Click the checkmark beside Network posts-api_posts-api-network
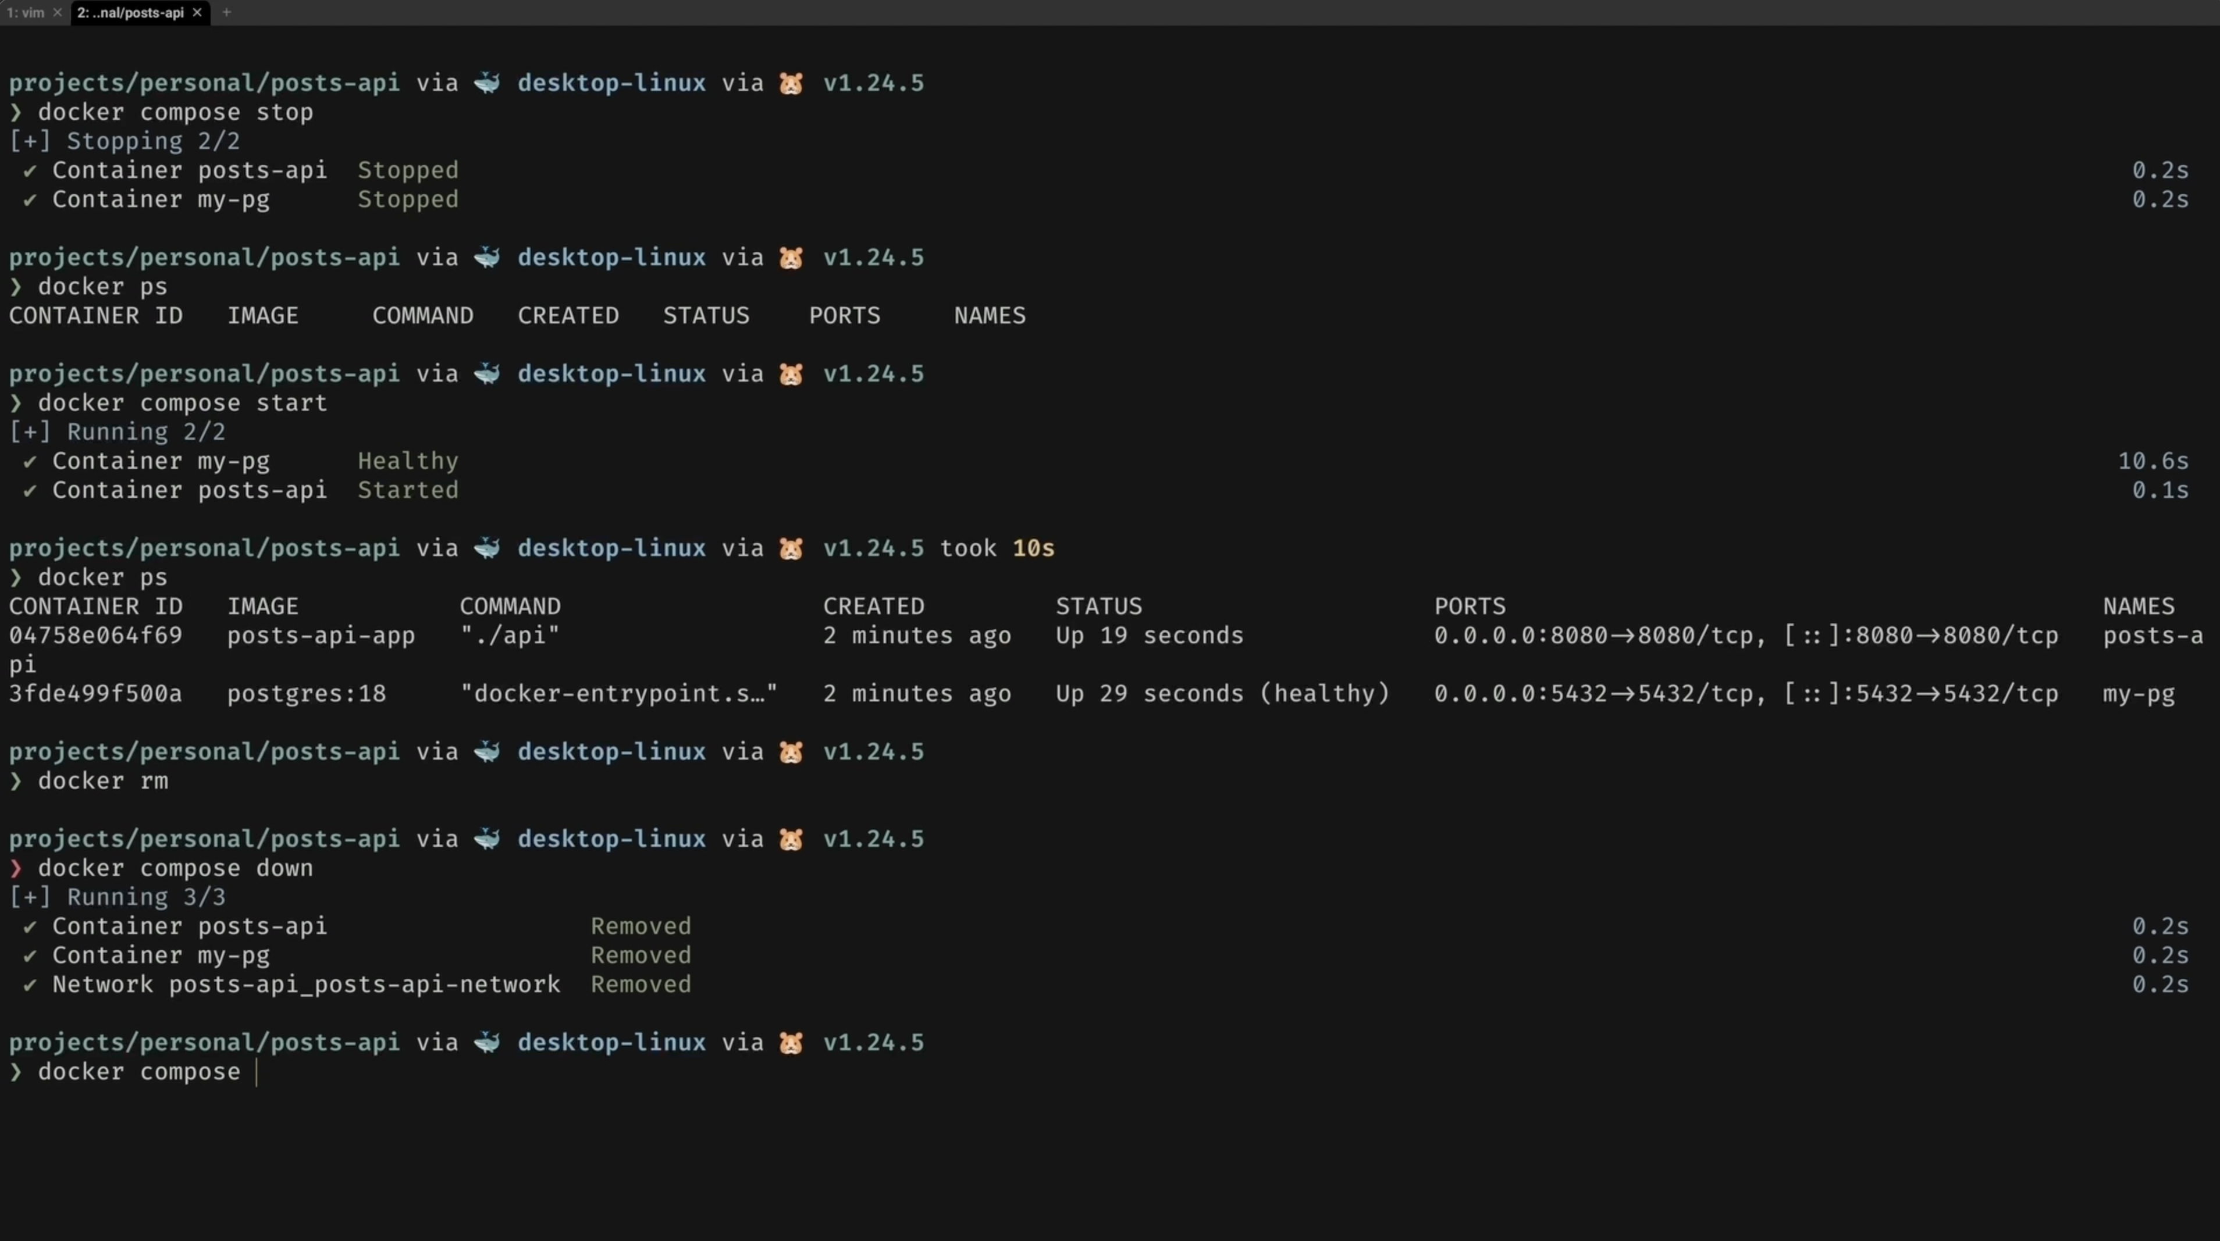Viewport: 2220px width, 1241px height. pos(30,985)
